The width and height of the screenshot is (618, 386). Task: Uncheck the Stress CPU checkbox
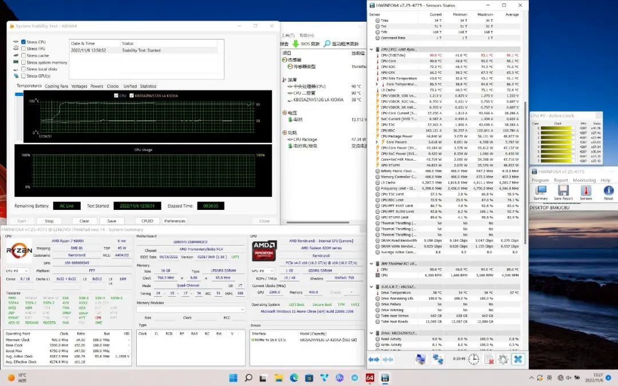click(23, 42)
